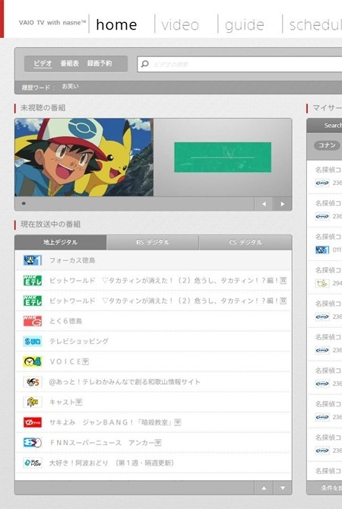Click NHK Eテレ logo in first ビットワールド row
The height and width of the screenshot is (509, 342).
[33, 281]
